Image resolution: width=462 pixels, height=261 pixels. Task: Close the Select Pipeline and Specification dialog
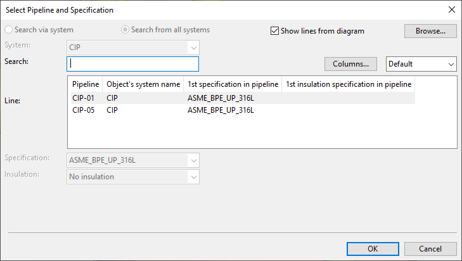451,10
